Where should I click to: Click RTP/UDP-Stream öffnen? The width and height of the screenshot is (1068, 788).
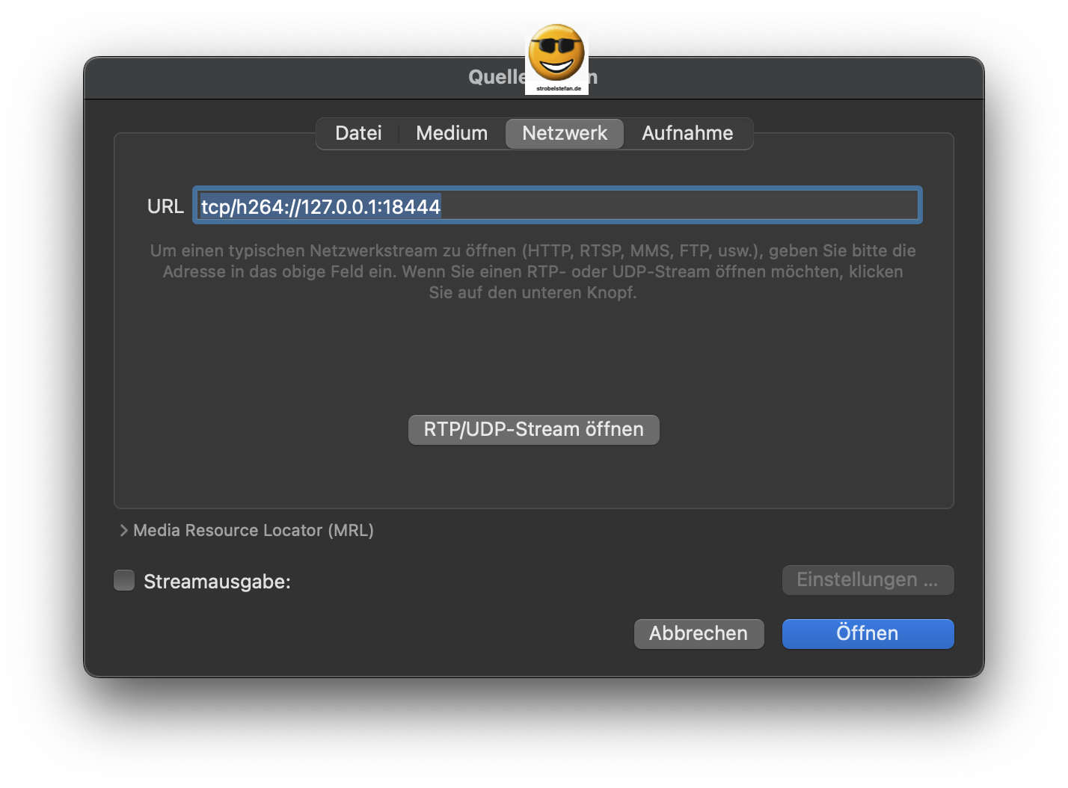[533, 429]
